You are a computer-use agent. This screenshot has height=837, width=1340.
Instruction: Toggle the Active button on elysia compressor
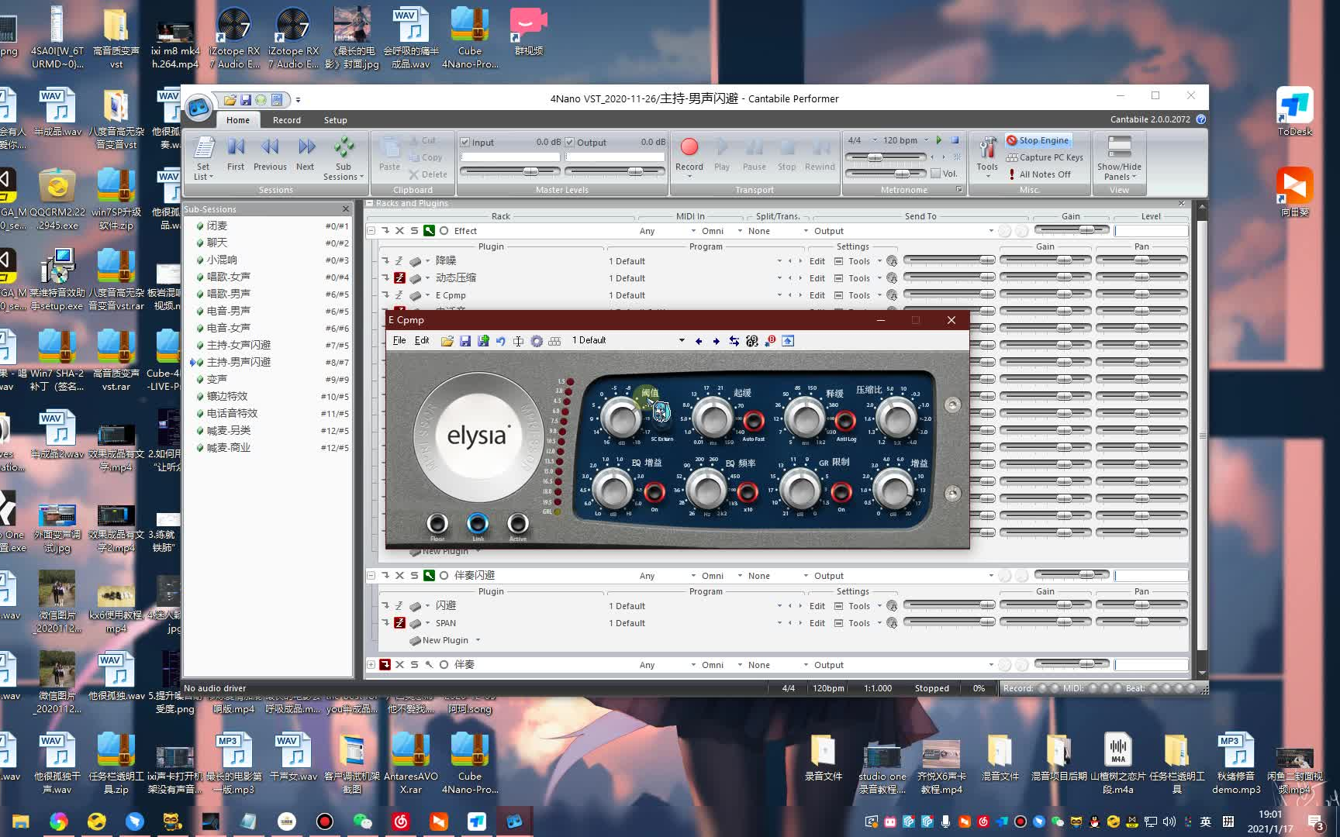pos(518,523)
